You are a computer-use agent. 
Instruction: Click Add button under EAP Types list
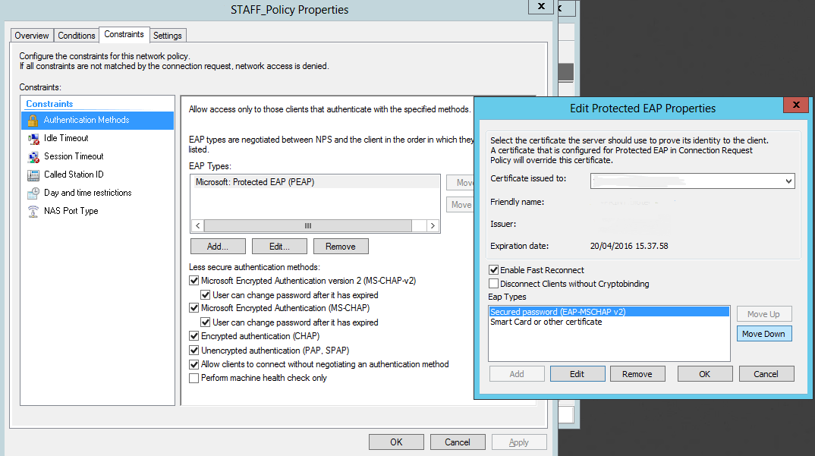(x=218, y=247)
